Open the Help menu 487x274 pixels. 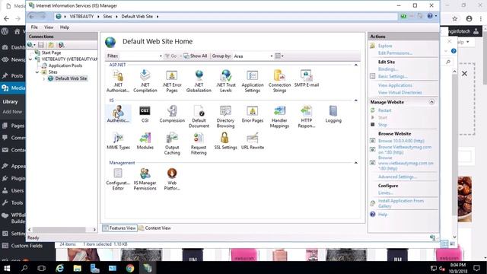65,27
